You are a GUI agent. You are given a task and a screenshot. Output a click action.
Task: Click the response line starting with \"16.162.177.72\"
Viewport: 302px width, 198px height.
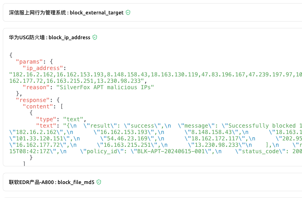coord(156,145)
